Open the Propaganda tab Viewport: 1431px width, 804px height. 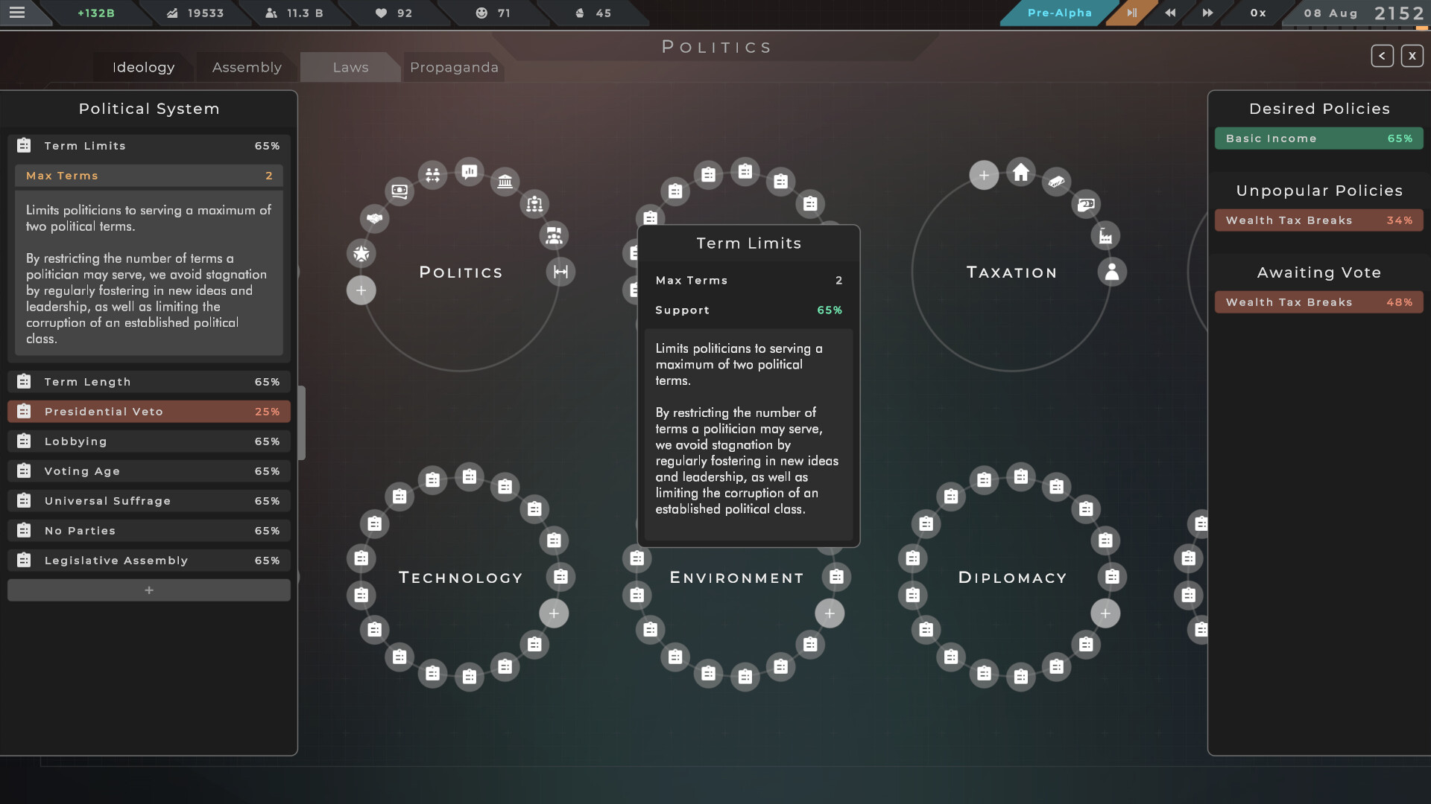coord(454,67)
